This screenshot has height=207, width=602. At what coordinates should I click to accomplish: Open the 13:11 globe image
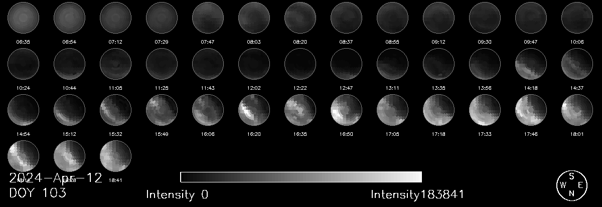(392, 63)
